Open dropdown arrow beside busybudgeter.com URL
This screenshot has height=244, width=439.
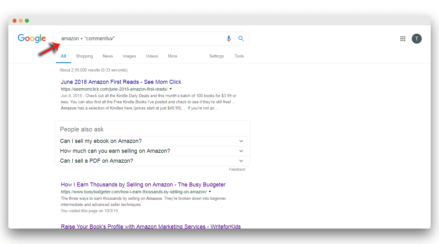tap(210, 192)
